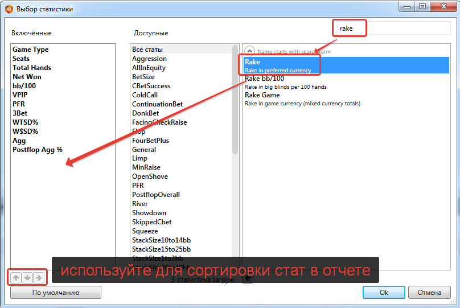Click the left arrow add-stat button
The width and height of the screenshot is (460, 308).
[x=248, y=278]
